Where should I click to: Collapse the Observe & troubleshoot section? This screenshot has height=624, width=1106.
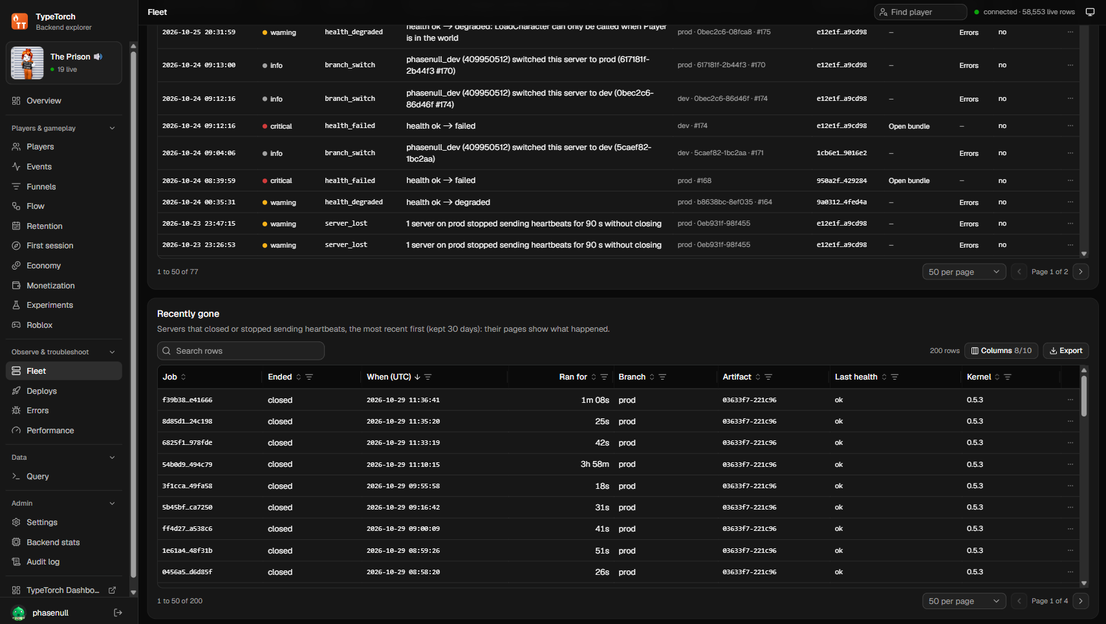pos(113,352)
